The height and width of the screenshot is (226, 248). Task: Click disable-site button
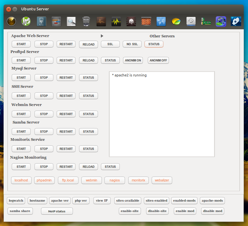(x=157, y=211)
